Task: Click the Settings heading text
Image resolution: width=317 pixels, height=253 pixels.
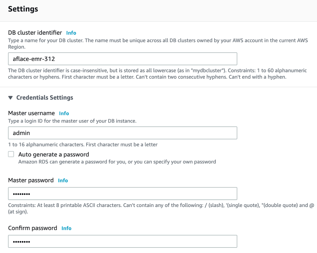Action: point(23,9)
